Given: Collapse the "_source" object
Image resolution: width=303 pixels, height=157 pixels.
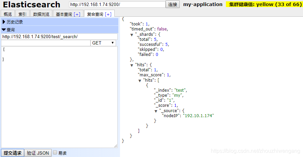Looking at the screenshot, I should (x=156, y=111).
